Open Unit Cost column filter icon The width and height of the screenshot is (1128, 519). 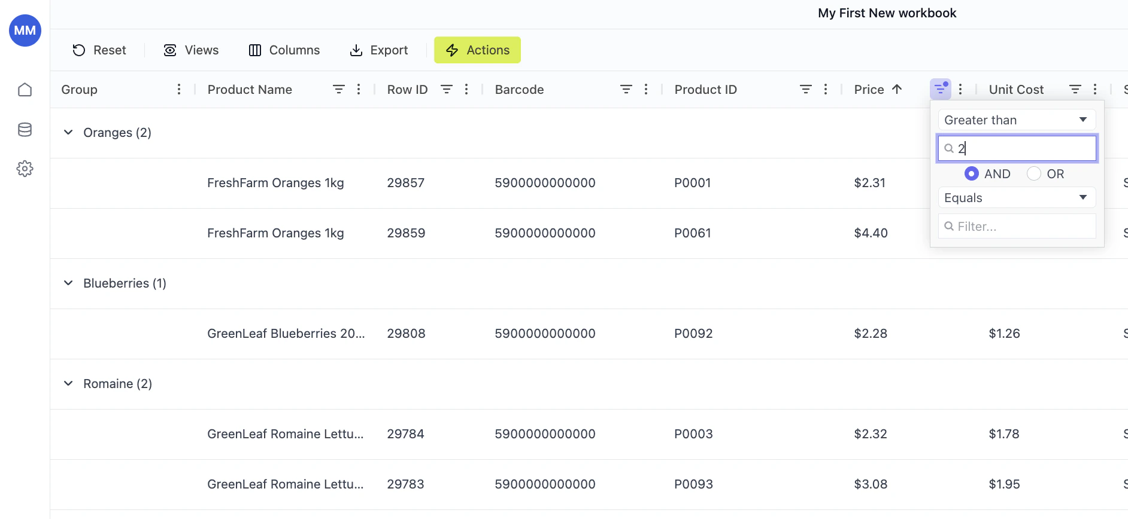1075,89
